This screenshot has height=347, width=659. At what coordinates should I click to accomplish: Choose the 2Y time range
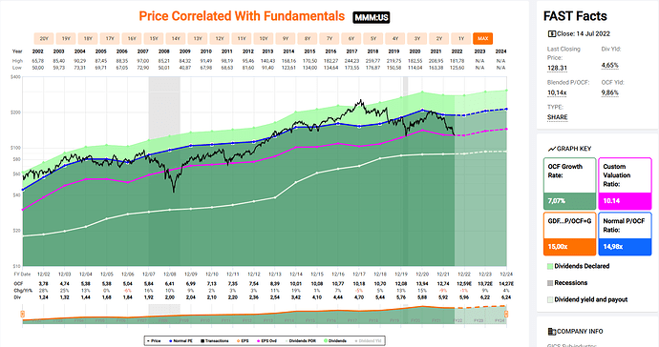pos(438,38)
